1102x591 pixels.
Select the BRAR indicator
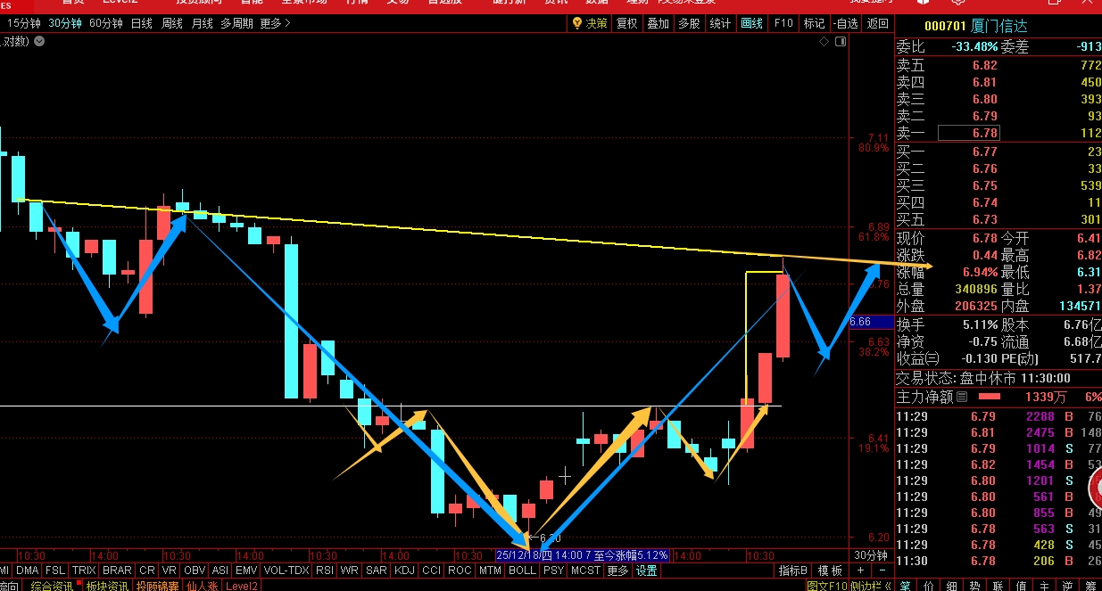[117, 570]
